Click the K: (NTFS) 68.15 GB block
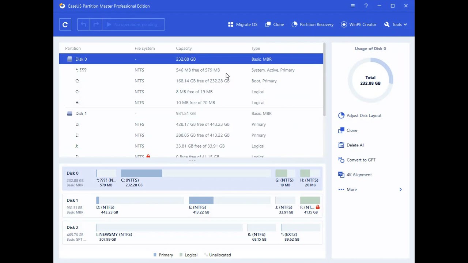Image resolution: width=468 pixels, height=263 pixels. [261, 232]
